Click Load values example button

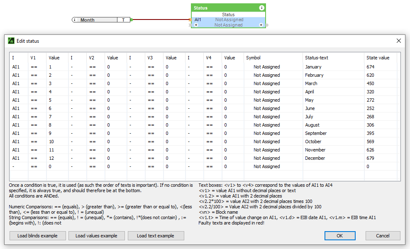tap(97, 236)
